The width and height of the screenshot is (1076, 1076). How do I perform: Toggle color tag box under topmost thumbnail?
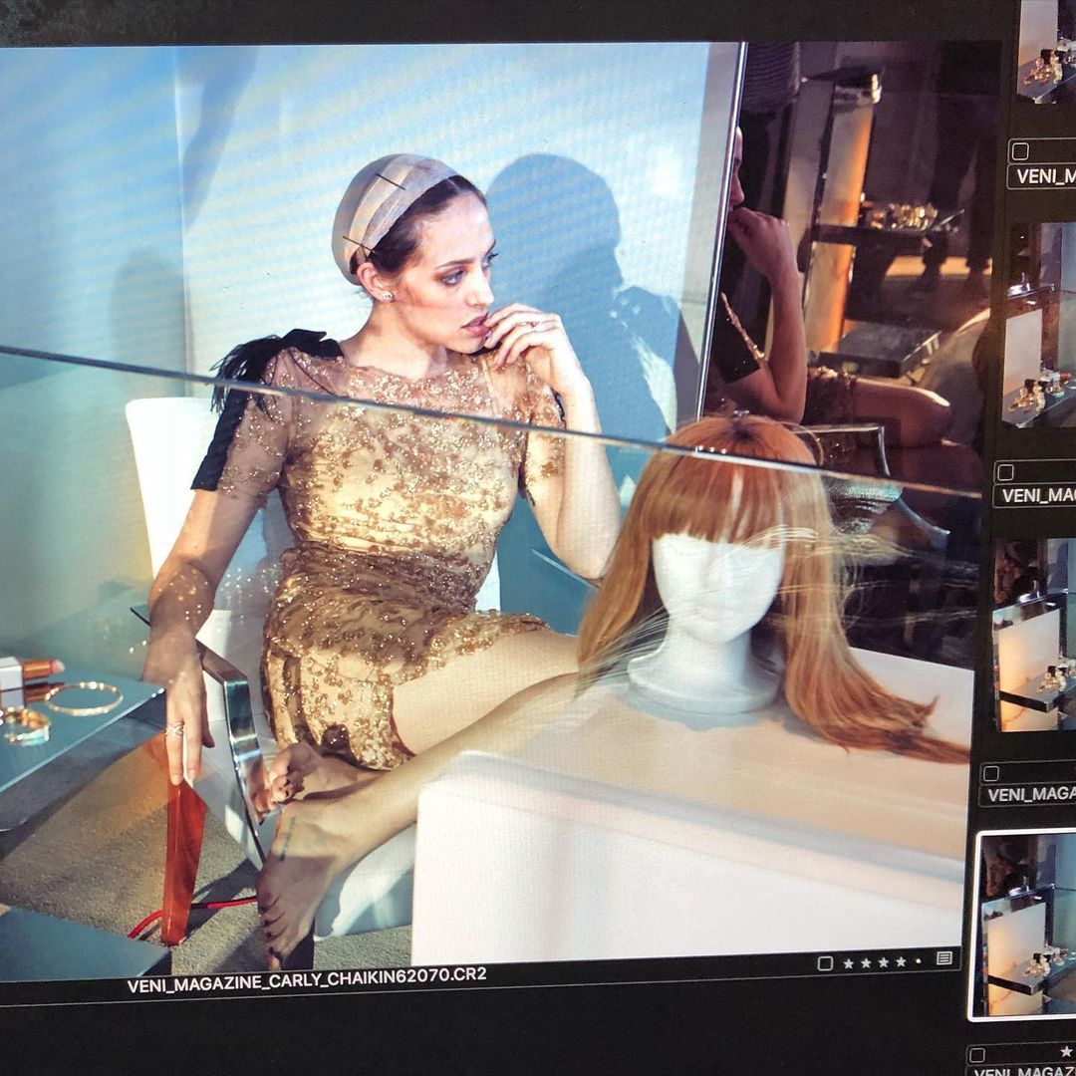pyautogui.click(x=1019, y=151)
